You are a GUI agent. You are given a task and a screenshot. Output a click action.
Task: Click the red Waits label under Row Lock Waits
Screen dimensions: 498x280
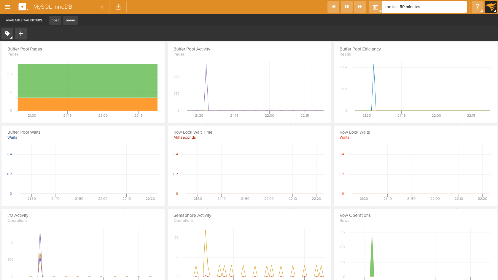[344, 137]
